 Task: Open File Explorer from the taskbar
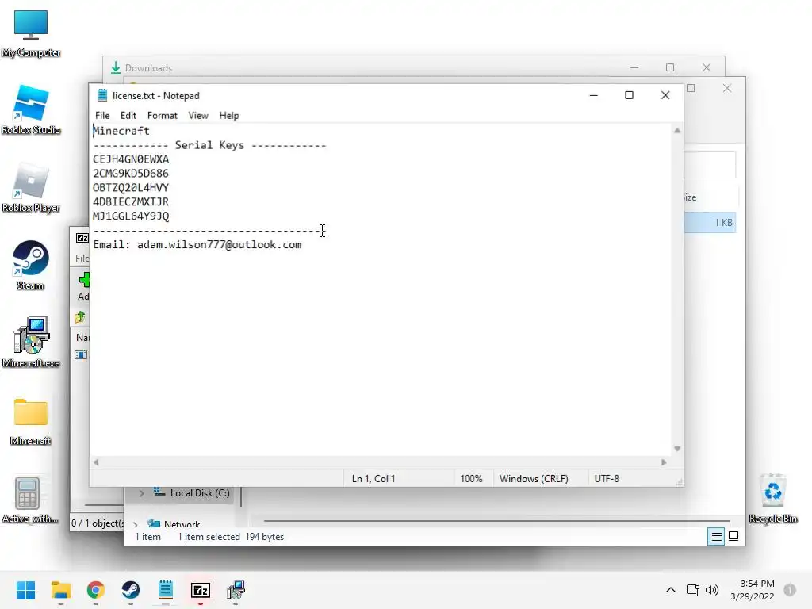point(60,590)
